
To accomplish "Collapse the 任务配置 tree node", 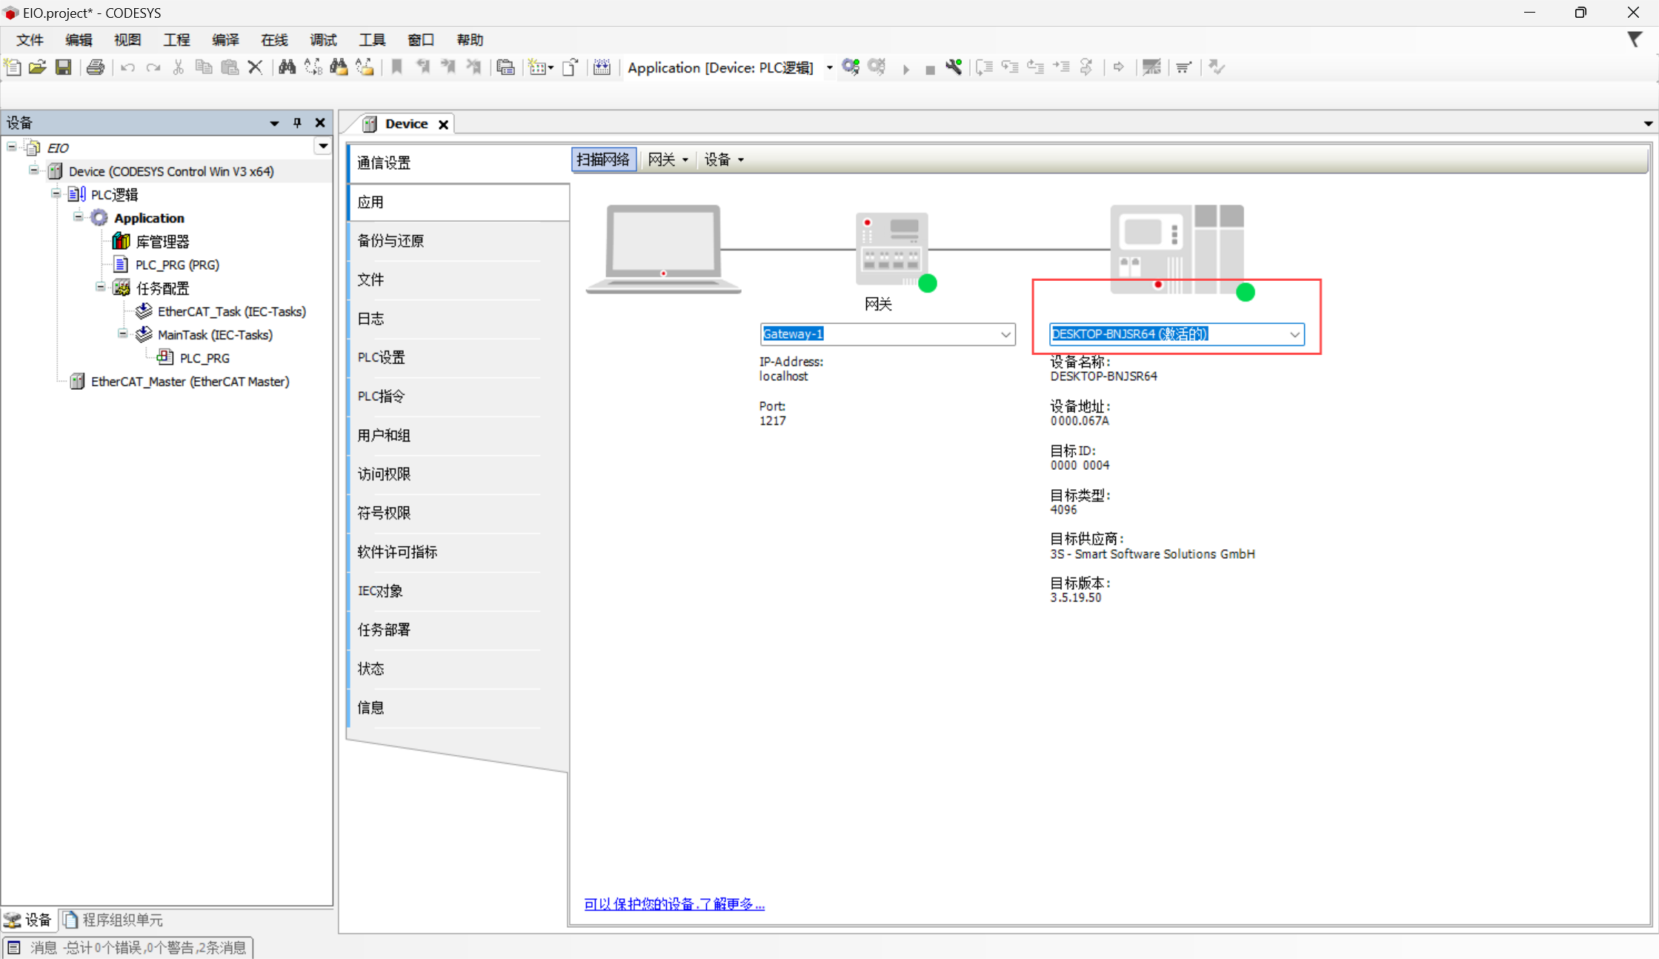I will pyautogui.click(x=100, y=288).
